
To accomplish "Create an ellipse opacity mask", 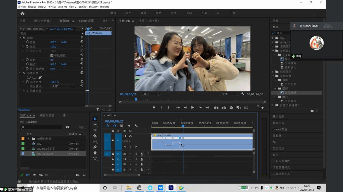I will click(x=29, y=77).
